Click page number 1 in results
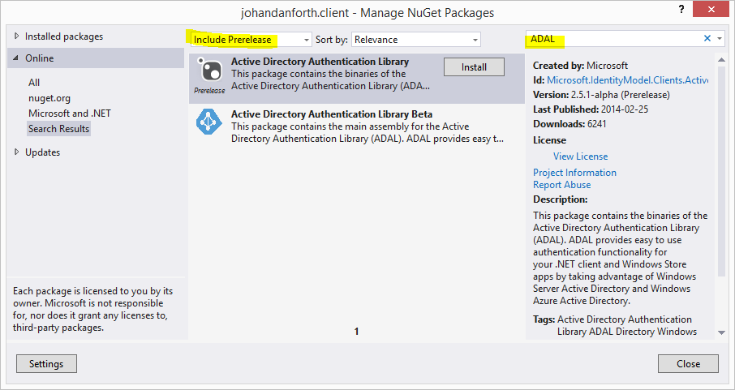Image resolution: width=735 pixels, height=390 pixels. click(x=356, y=332)
